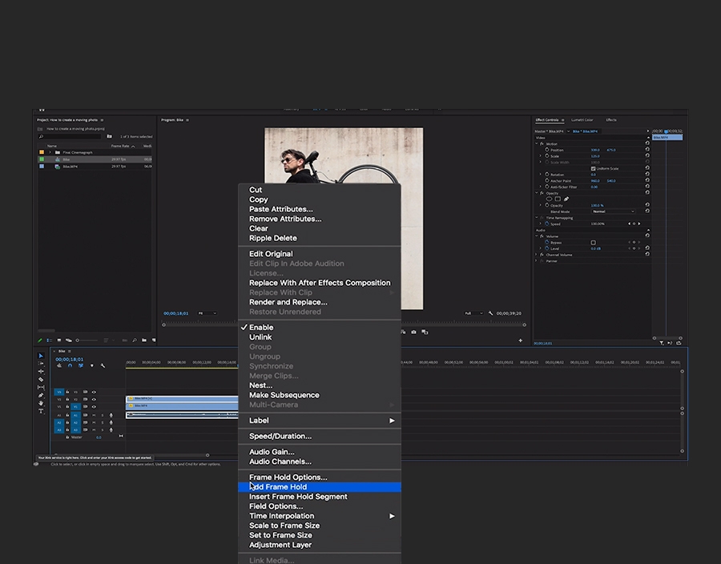
Task: Click Find icon at Project panel bottom
Action: [x=135, y=340]
